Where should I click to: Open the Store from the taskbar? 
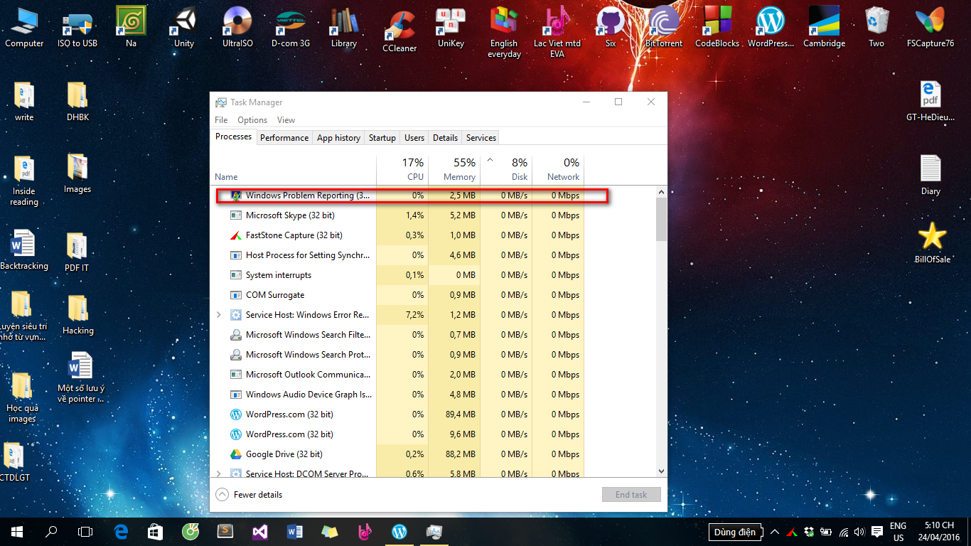coord(156,531)
